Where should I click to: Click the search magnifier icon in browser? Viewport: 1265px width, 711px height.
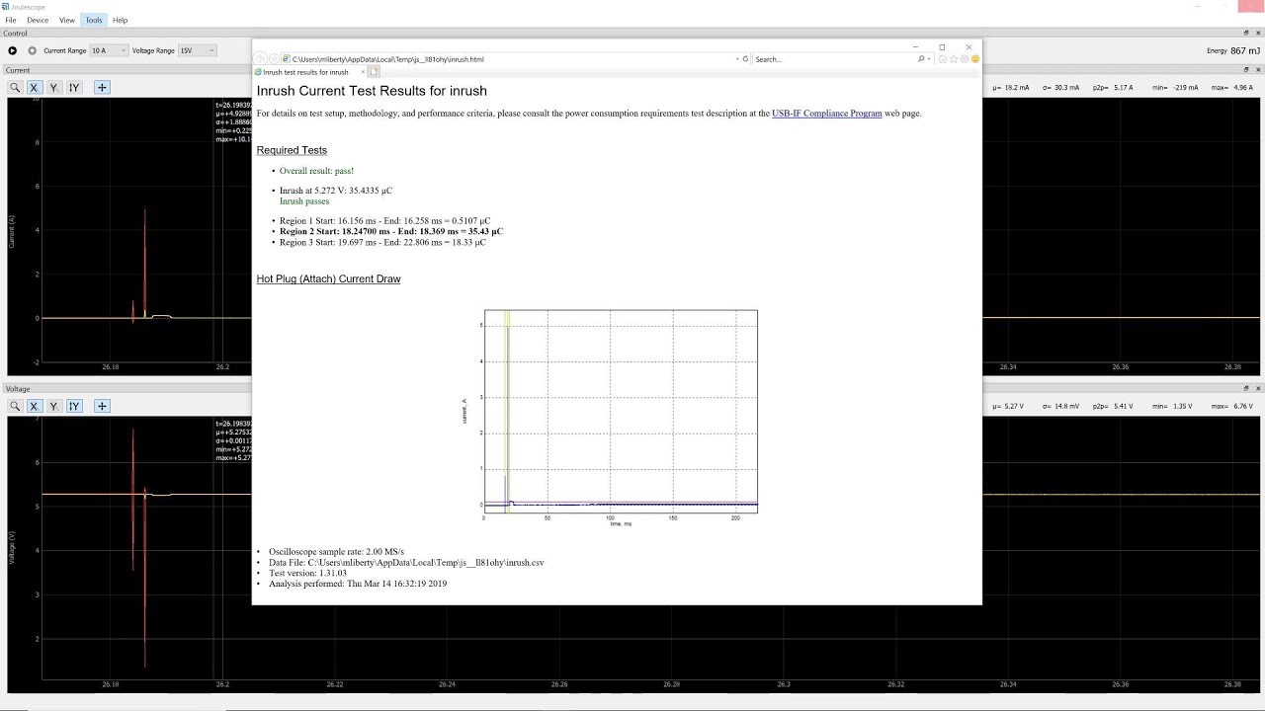click(x=921, y=59)
